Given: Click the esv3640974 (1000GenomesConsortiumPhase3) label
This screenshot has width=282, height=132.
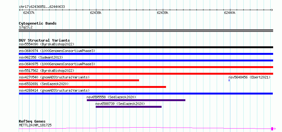Looking at the screenshot, I should tap(57, 51).
